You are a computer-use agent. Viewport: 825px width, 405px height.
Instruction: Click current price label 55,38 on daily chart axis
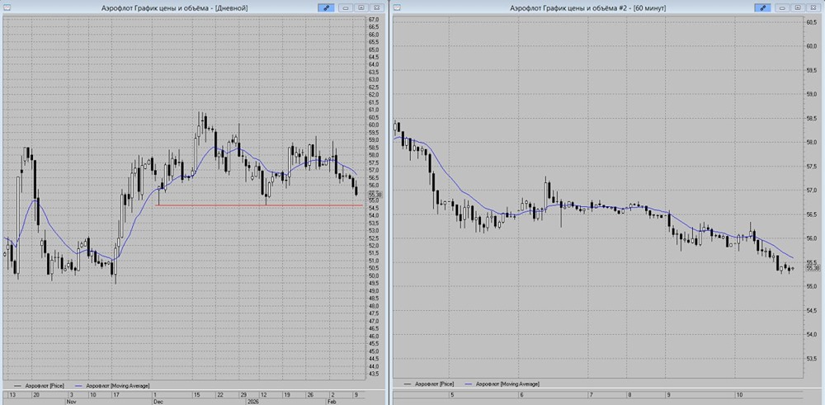tap(375, 195)
